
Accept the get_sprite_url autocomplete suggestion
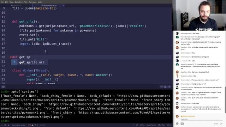[x=30, y=62]
